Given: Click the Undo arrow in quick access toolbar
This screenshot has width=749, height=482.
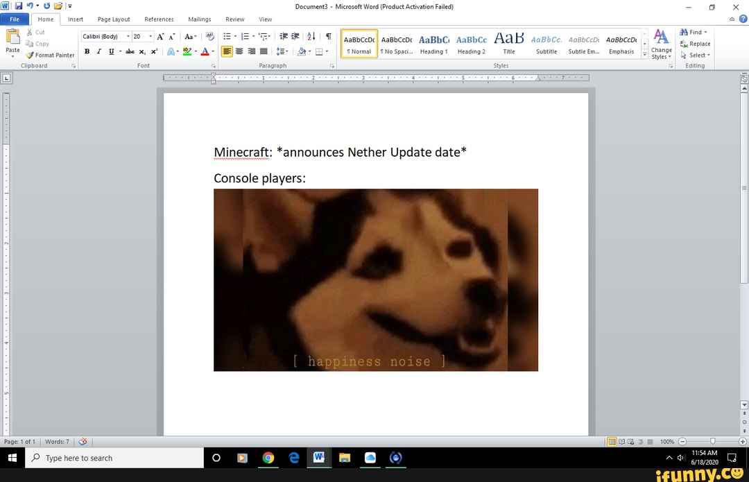Looking at the screenshot, I should (30, 6).
